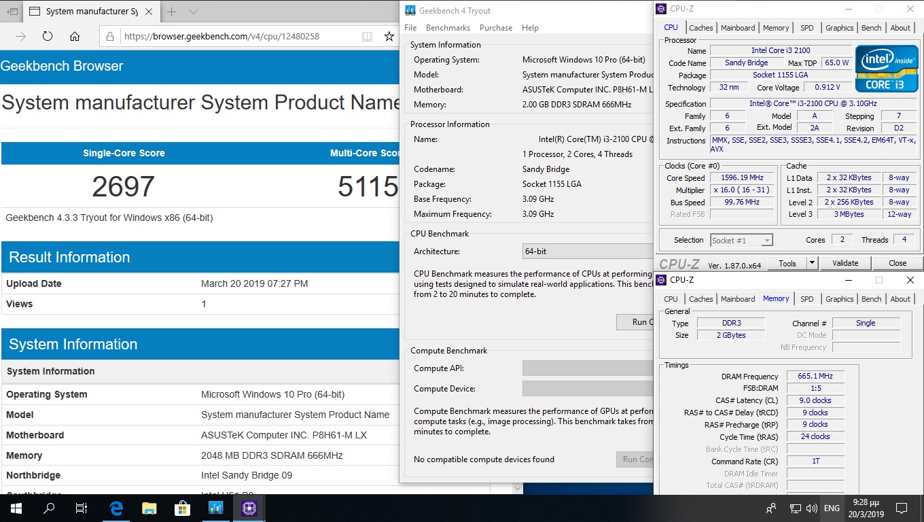Screen dimensions: 924x522
Task: Open the Edge tab preview chevron
Action: 193,12
